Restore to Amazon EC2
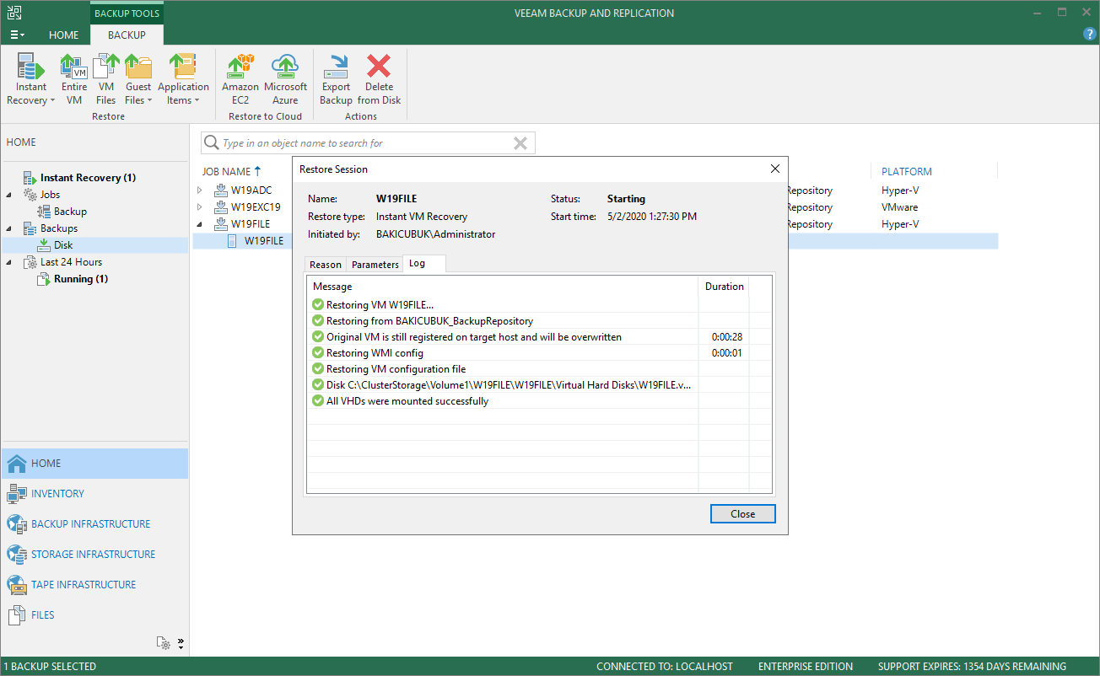Image resolution: width=1100 pixels, height=676 pixels. click(240, 79)
